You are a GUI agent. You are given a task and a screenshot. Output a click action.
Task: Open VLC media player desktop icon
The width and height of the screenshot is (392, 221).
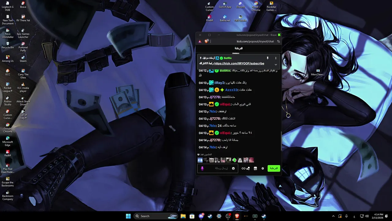pos(23,87)
